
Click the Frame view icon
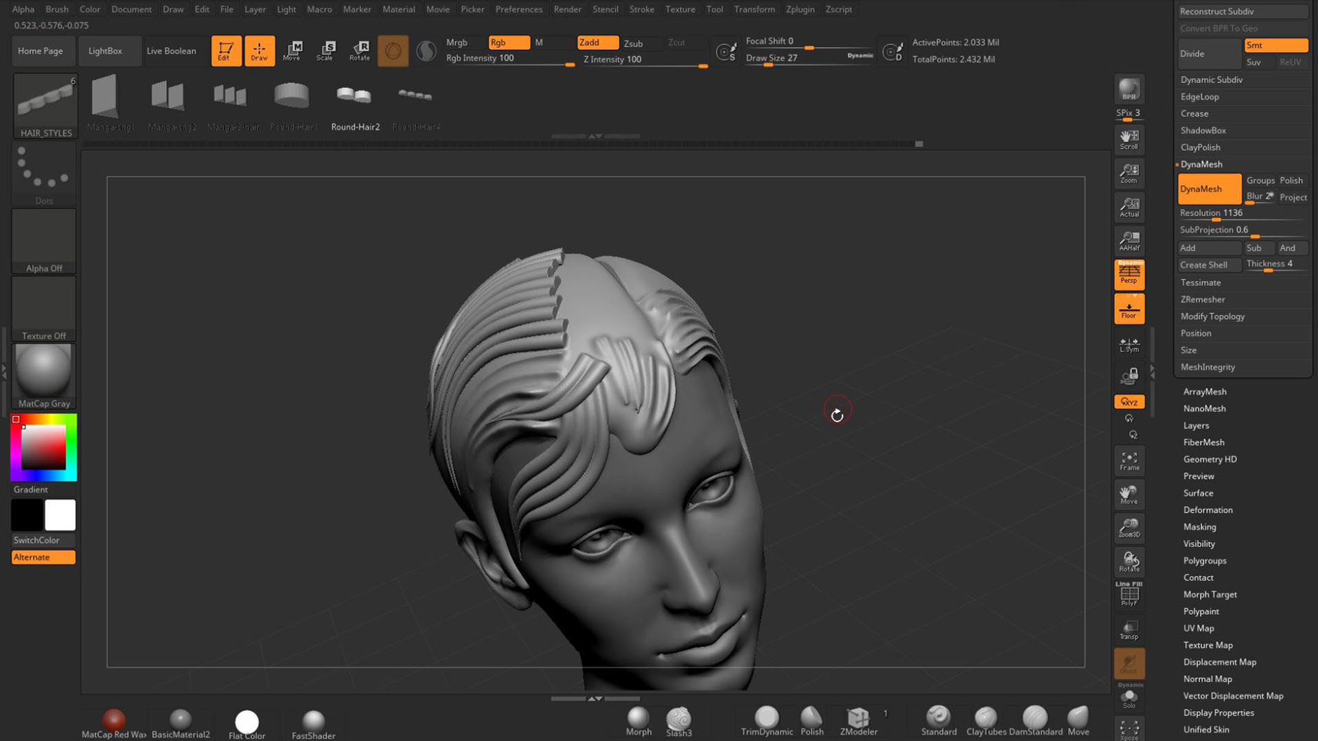[x=1129, y=460]
